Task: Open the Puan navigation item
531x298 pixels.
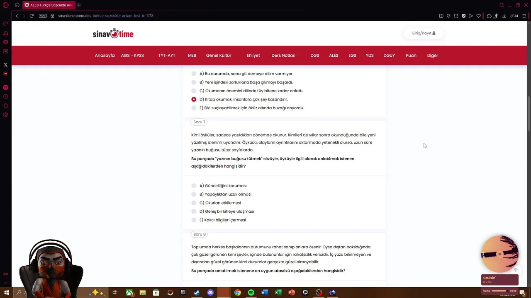Action: click(411, 55)
